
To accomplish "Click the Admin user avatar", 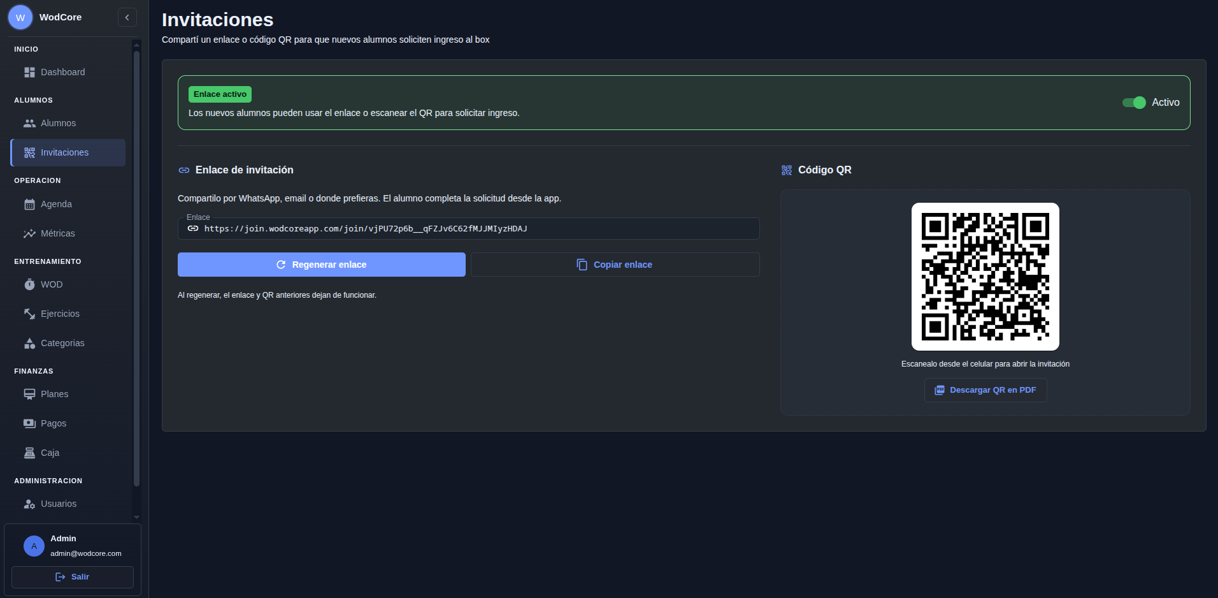I will tap(34, 546).
